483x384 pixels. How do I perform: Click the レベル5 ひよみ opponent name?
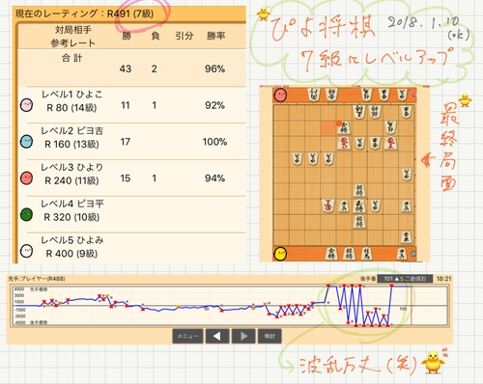72,240
